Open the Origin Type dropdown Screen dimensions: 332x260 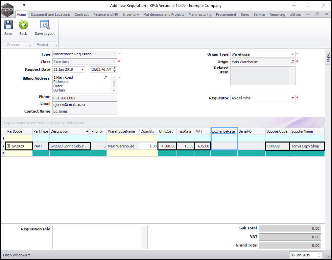(x=293, y=54)
